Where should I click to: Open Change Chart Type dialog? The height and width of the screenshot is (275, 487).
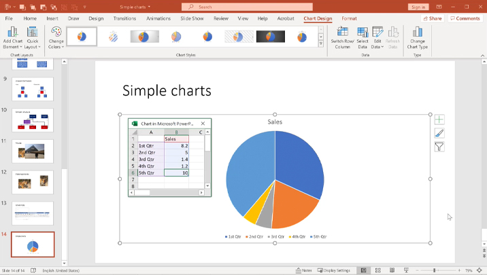tap(418, 36)
